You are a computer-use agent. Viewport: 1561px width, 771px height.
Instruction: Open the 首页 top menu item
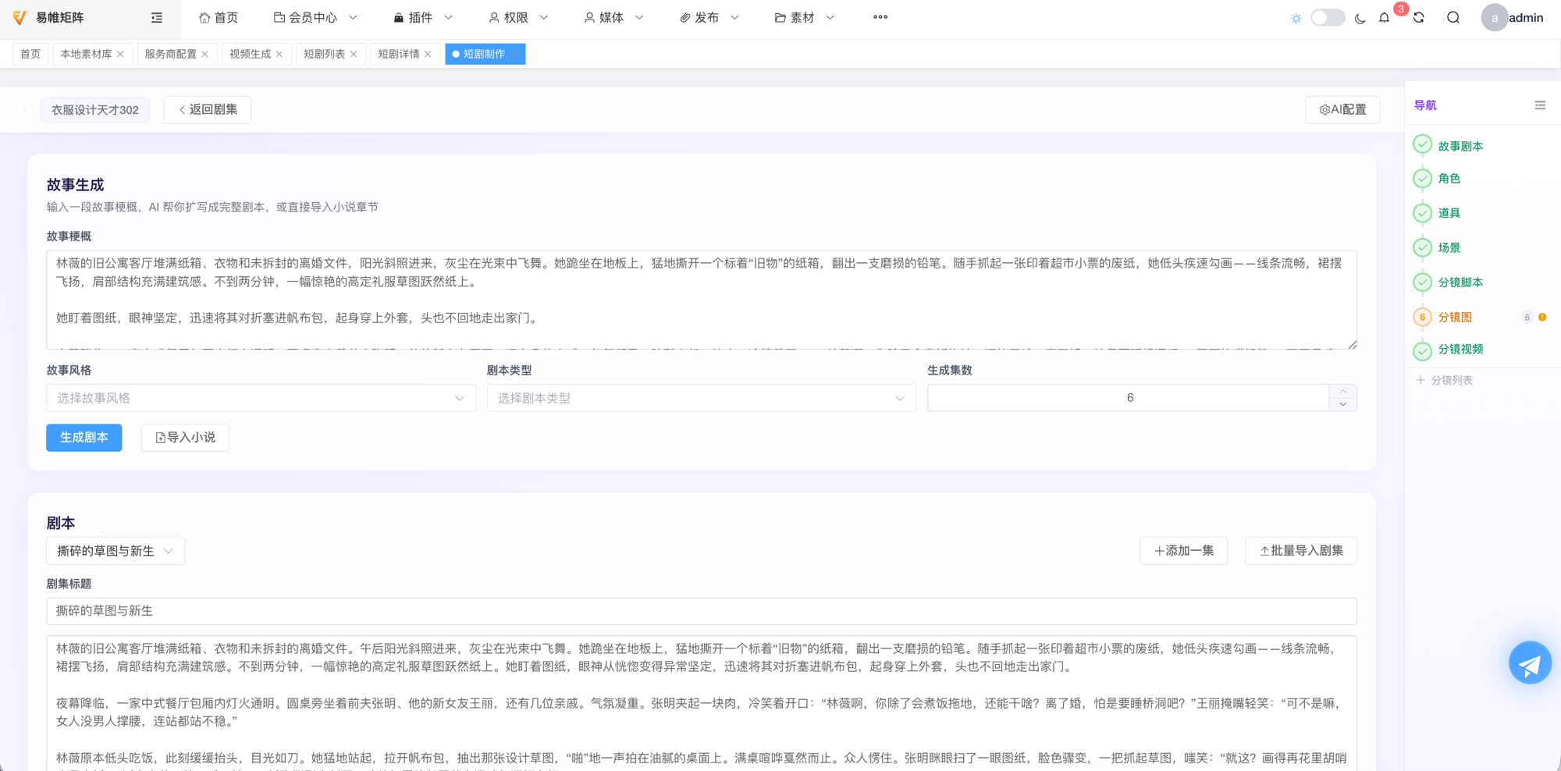(x=219, y=17)
